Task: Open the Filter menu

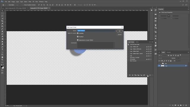Action: [x=30, y=2]
